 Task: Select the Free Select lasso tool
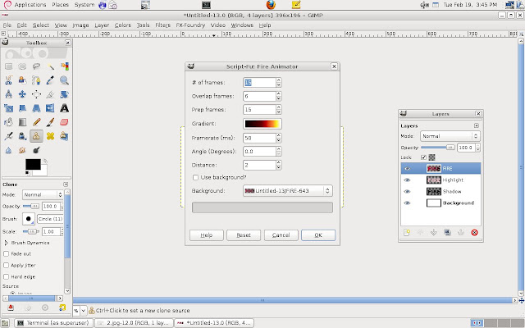coord(36,66)
